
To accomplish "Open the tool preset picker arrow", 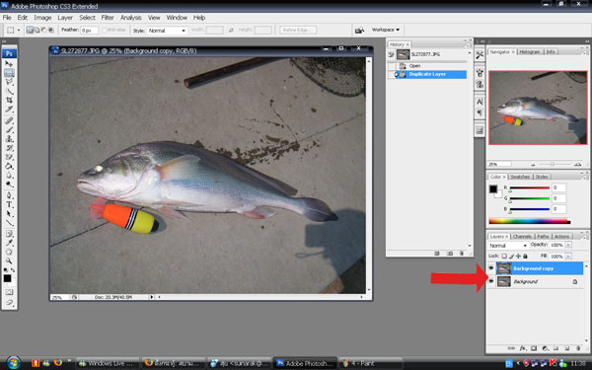I will coord(19,30).
